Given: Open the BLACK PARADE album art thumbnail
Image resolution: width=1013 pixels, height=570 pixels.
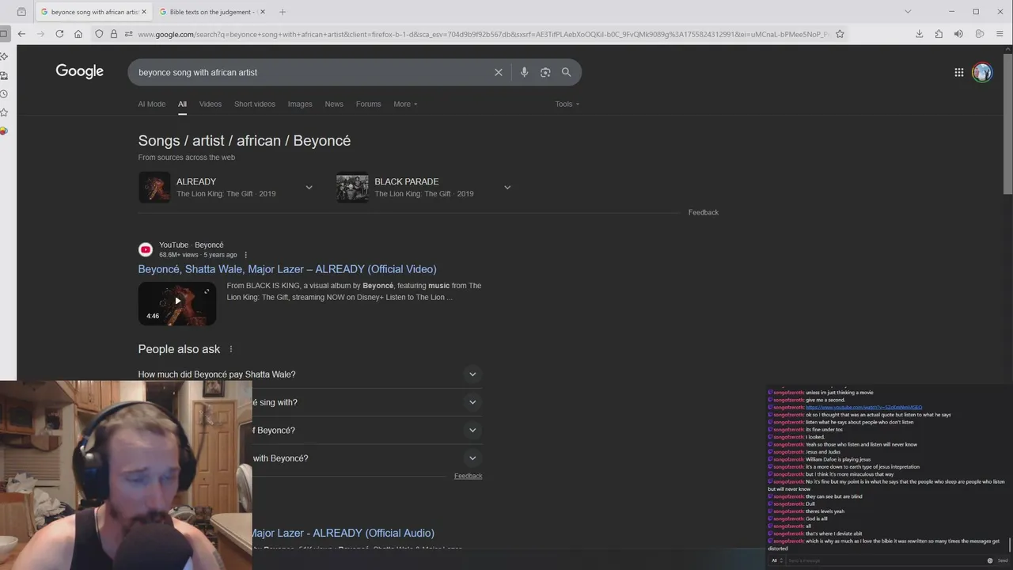Looking at the screenshot, I should click(x=352, y=188).
